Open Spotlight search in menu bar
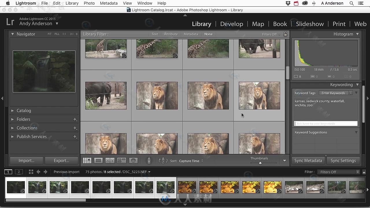This screenshot has width=370, height=208. click(x=351, y=3)
